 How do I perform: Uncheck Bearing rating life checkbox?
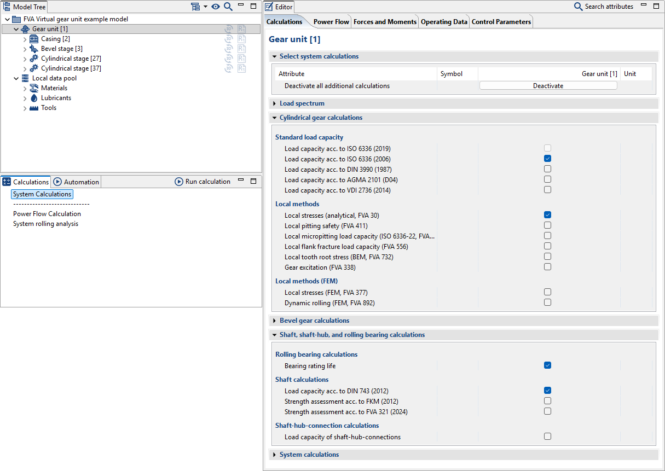[547, 365]
